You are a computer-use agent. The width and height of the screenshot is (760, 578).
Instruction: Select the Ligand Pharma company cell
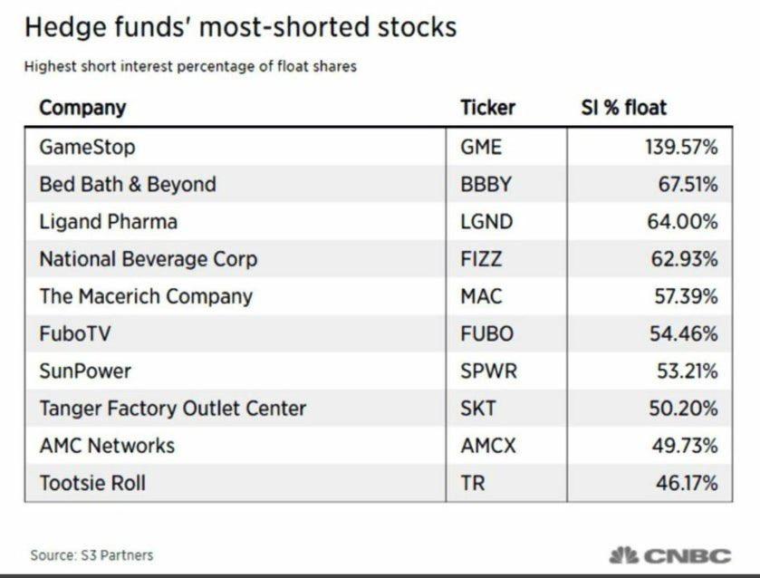108,222
